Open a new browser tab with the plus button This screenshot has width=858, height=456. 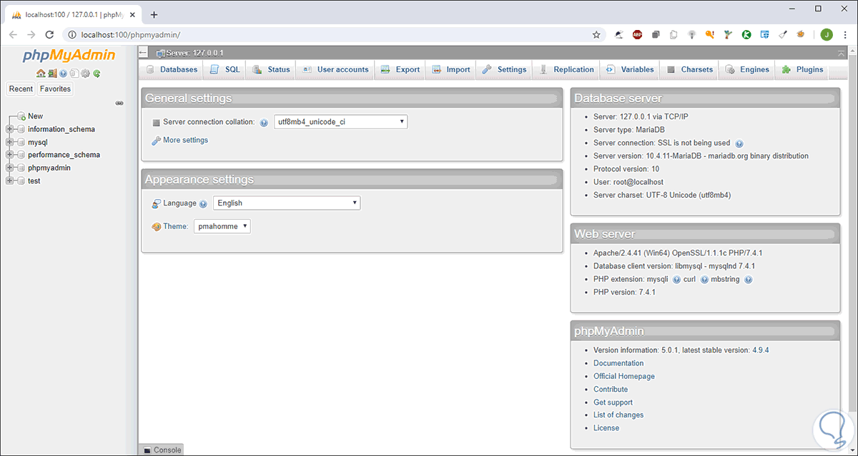point(154,14)
